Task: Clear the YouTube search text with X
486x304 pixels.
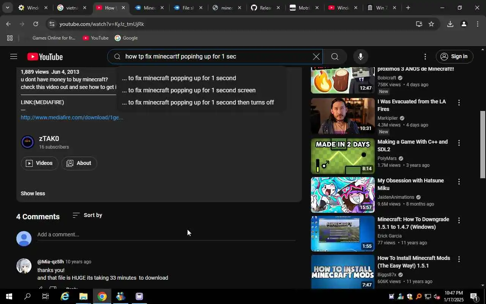Action: tap(316, 57)
